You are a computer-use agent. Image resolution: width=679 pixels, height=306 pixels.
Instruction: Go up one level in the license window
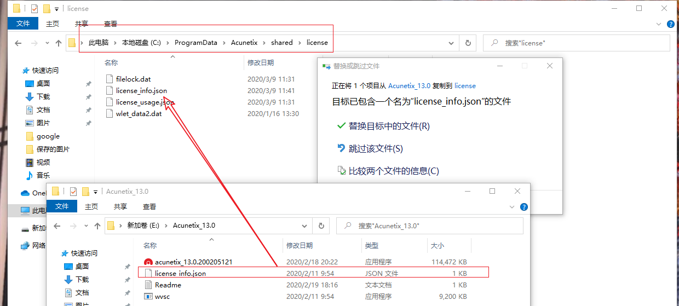click(x=59, y=43)
